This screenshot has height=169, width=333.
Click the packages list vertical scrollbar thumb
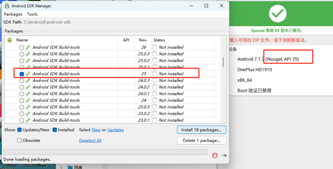coord(223,62)
